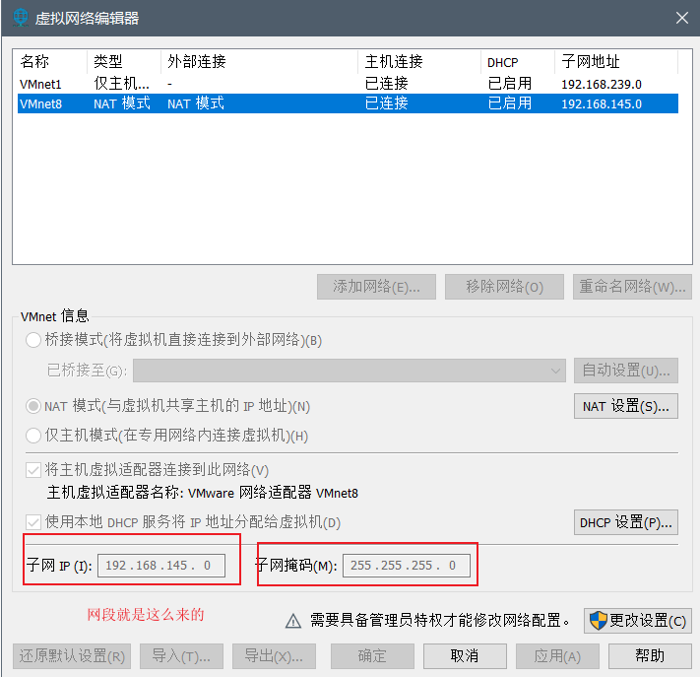Select the 桥接模式 radio button
700x677 pixels.
(33, 341)
